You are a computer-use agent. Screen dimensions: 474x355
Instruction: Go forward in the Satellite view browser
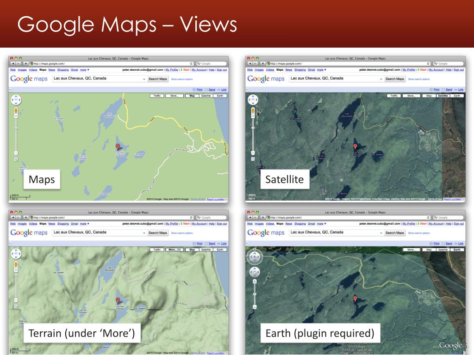click(x=256, y=64)
